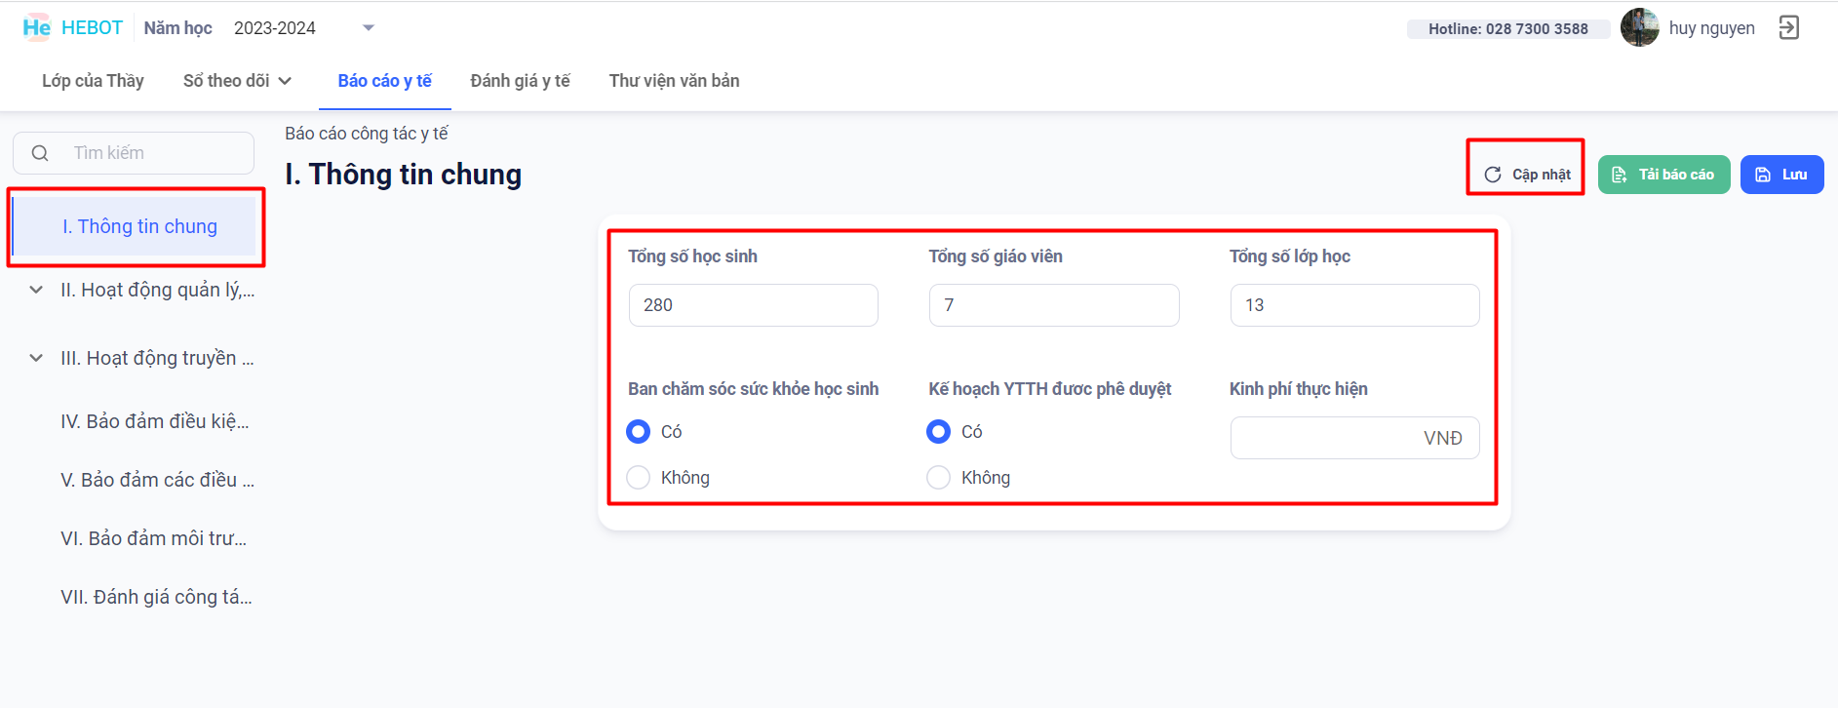
Task: Open VII. Đánh giá công tác section
Action: 156,597
